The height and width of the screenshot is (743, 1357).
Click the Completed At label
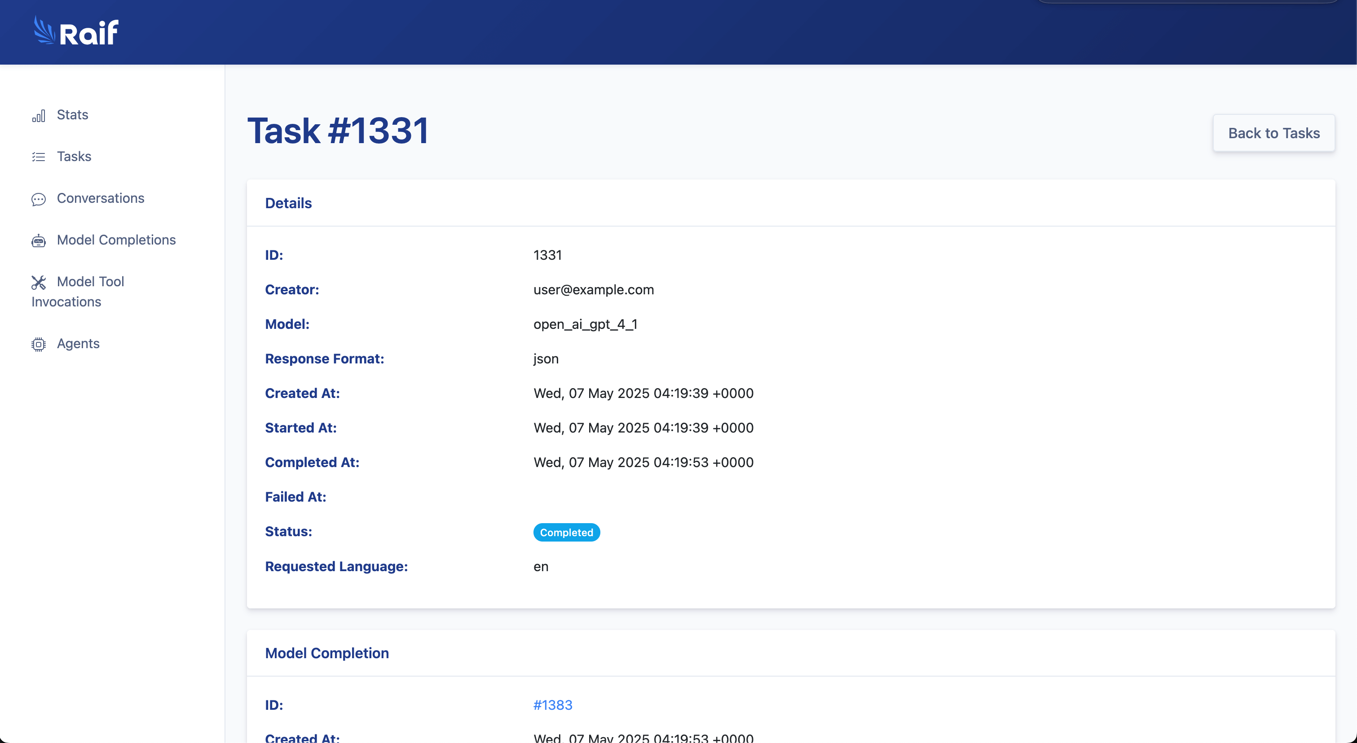coord(312,463)
